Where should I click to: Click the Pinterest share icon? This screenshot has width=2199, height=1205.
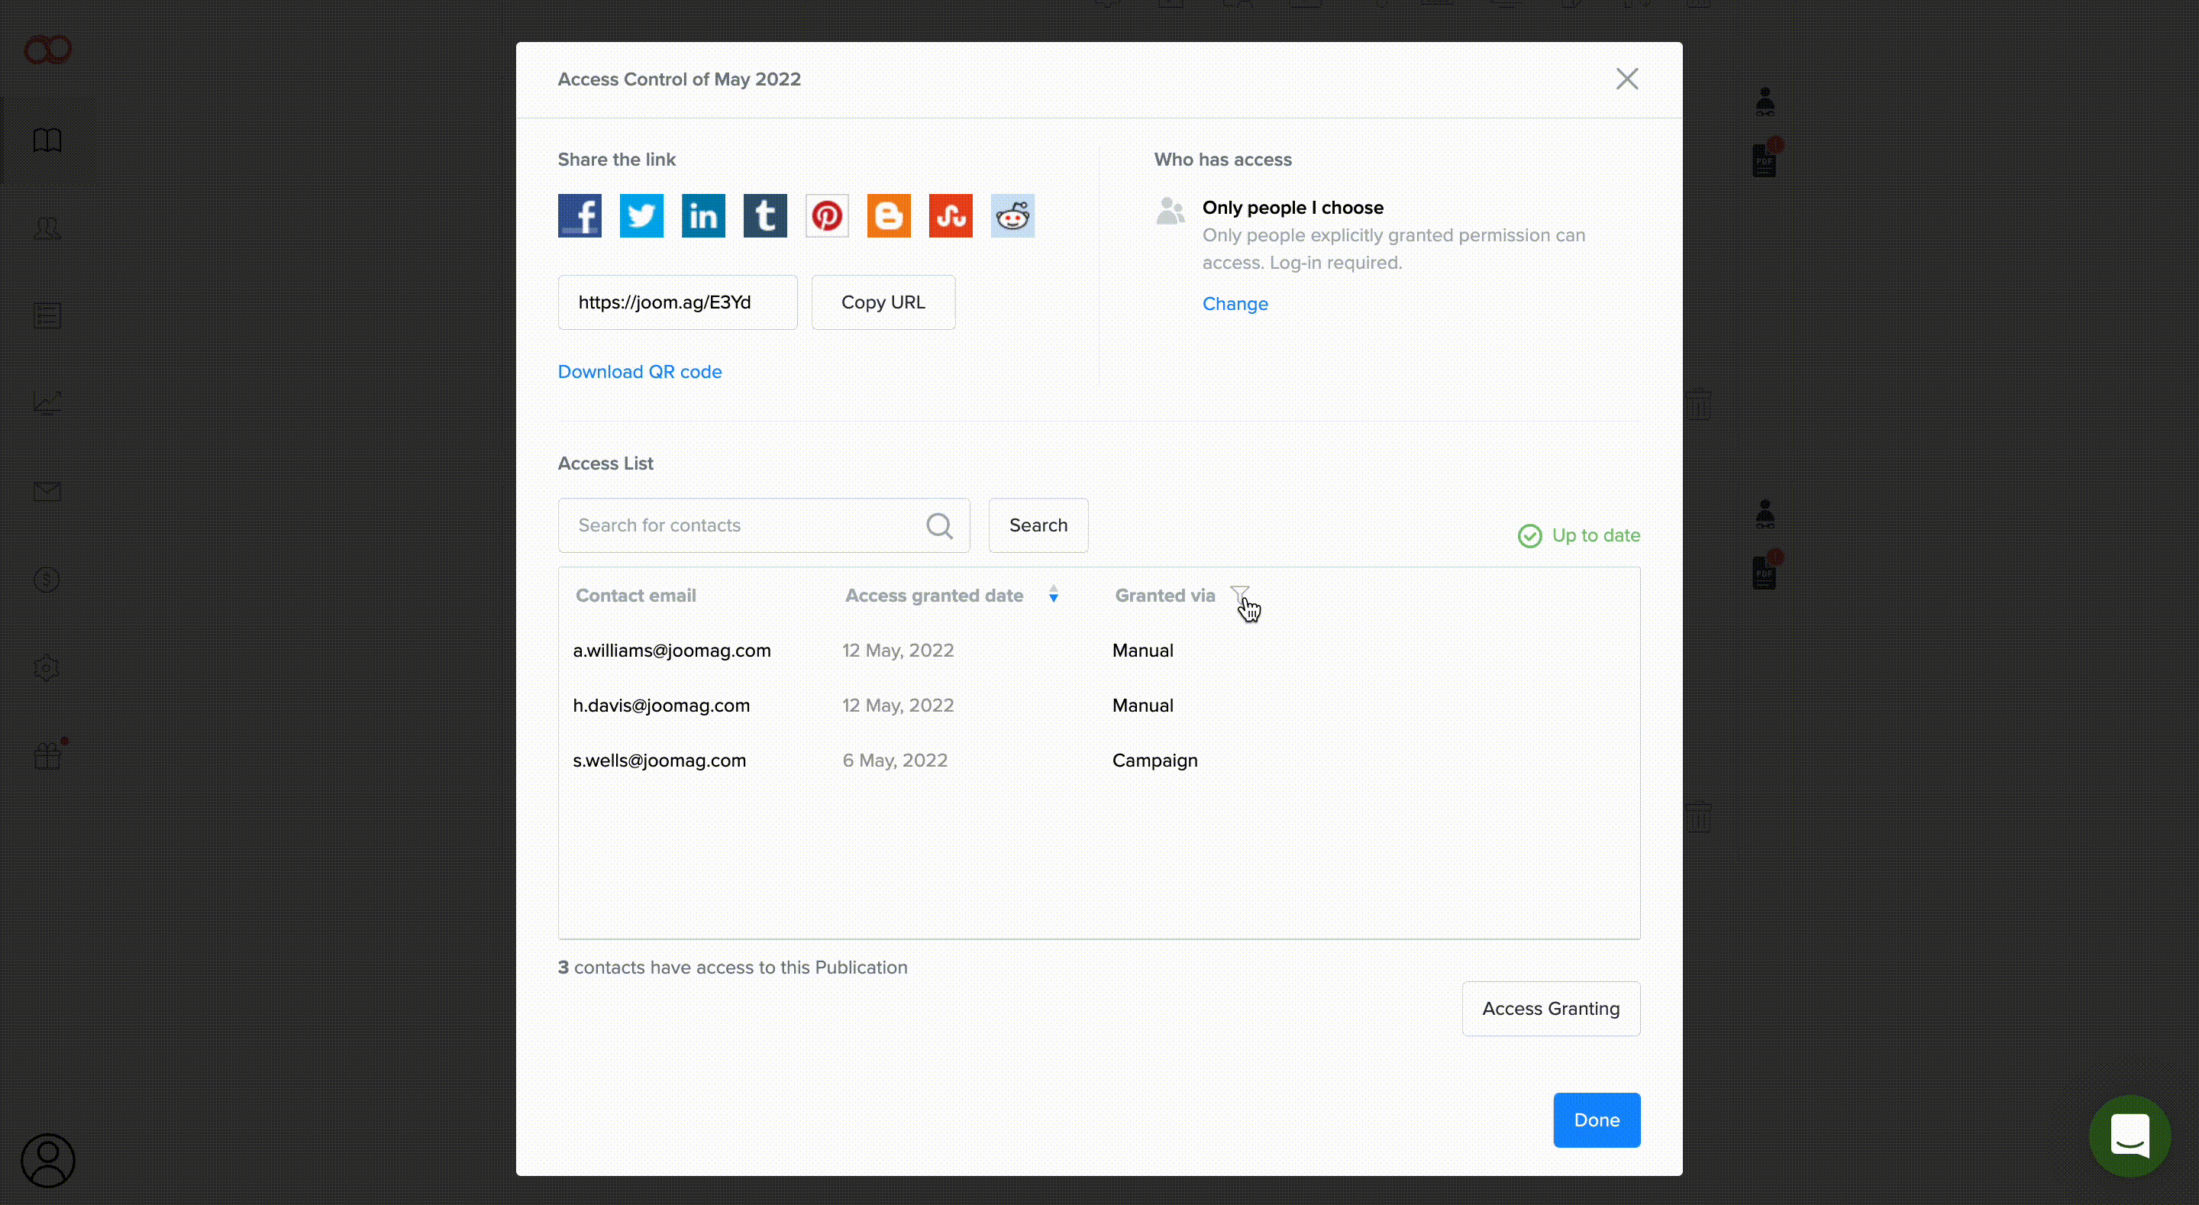(x=826, y=215)
